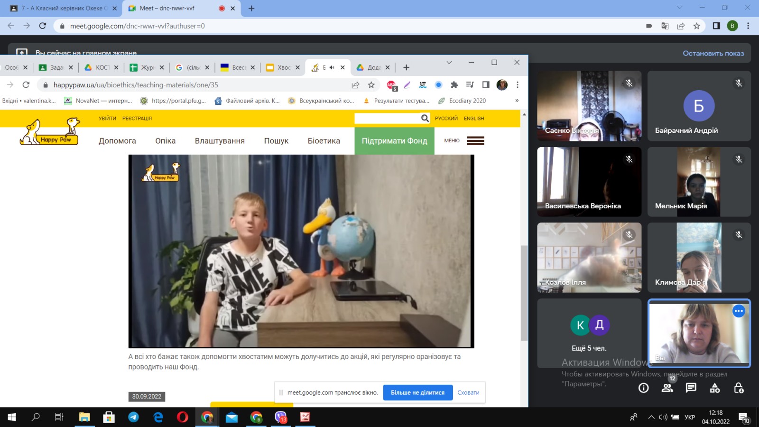
Task: Click the muted mic icon on Мельник Марія tile
Action: tap(739, 159)
